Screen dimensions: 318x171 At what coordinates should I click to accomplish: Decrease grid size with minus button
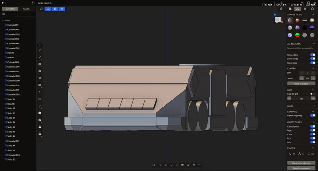coord(289,99)
